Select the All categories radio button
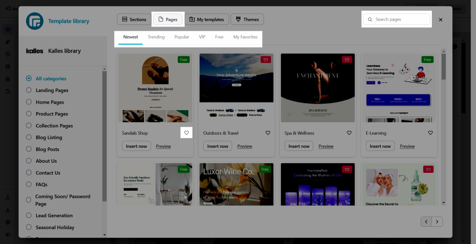476x244 pixels. tap(29, 78)
